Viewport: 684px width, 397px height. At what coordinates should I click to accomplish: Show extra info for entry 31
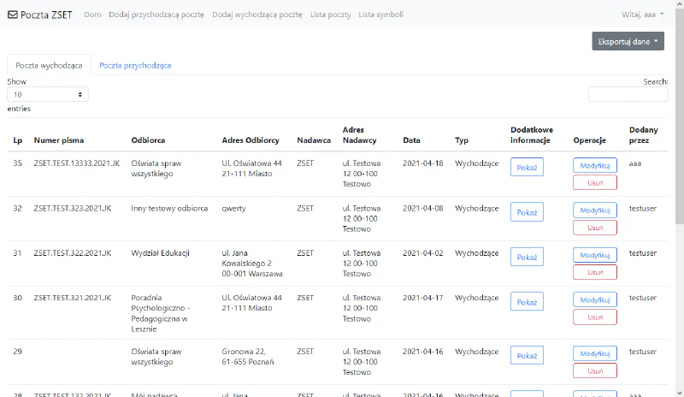(527, 257)
